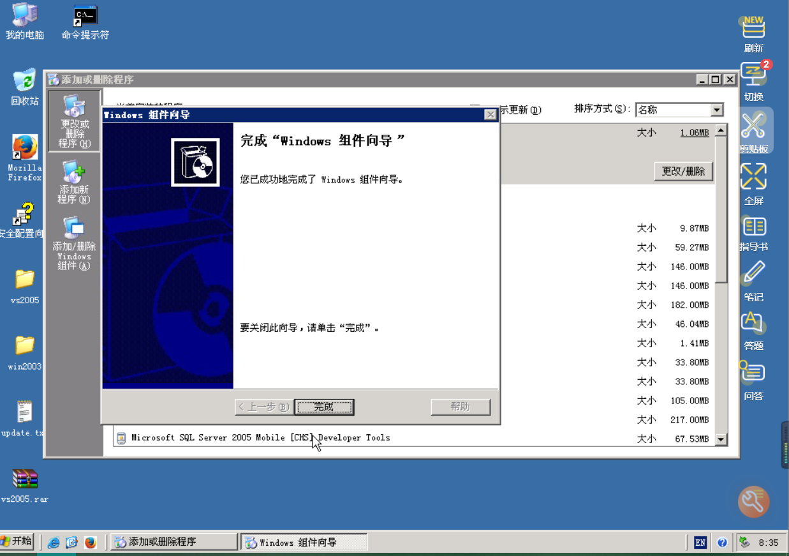789x556 pixels.
Task: Click the blue help tray icon
Action: pyautogui.click(x=722, y=543)
